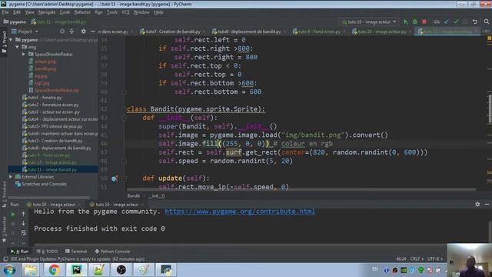This screenshot has height=277, width=492.
Task: Toggle Favorites side tool window tab
Action: (x=4, y=229)
